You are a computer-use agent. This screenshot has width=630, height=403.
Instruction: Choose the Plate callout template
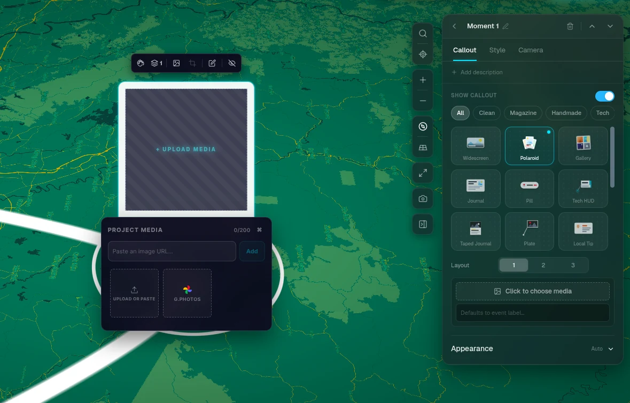(x=529, y=231)
